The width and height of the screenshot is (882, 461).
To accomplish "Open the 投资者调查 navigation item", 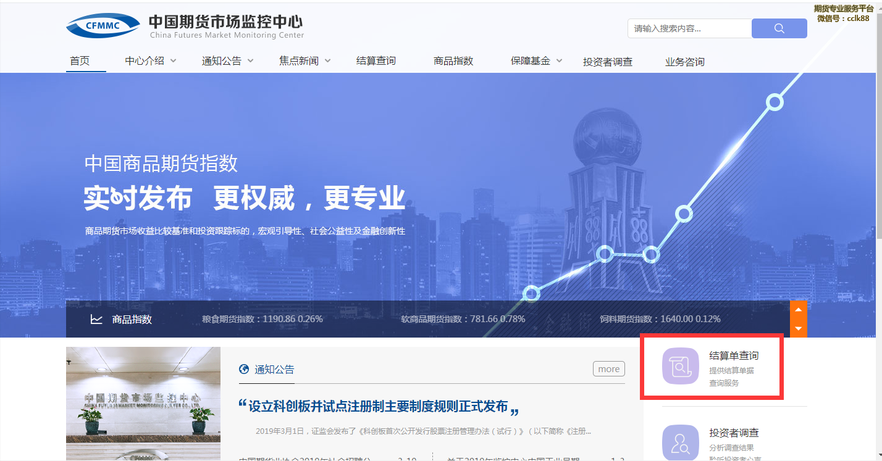I will pyautogui.click(x=608, y=62).
